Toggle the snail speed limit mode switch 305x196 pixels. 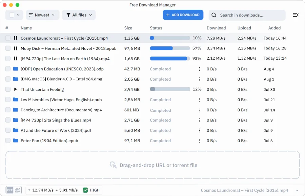coord(14,190)
